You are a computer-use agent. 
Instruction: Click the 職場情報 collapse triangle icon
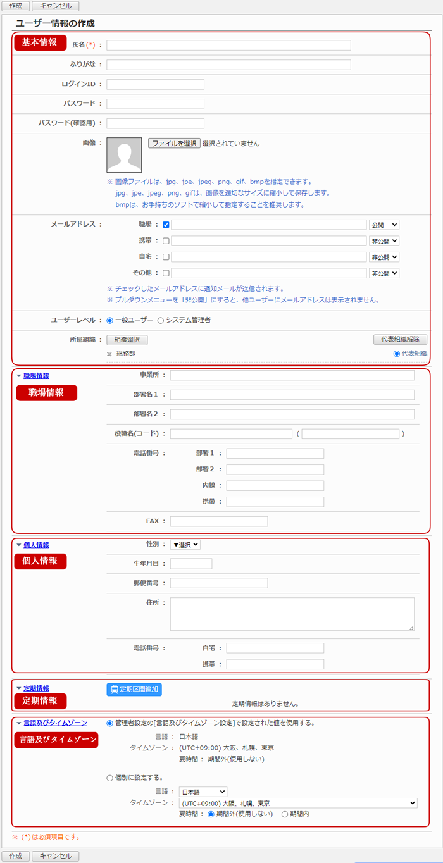click(x=19, y=376)
